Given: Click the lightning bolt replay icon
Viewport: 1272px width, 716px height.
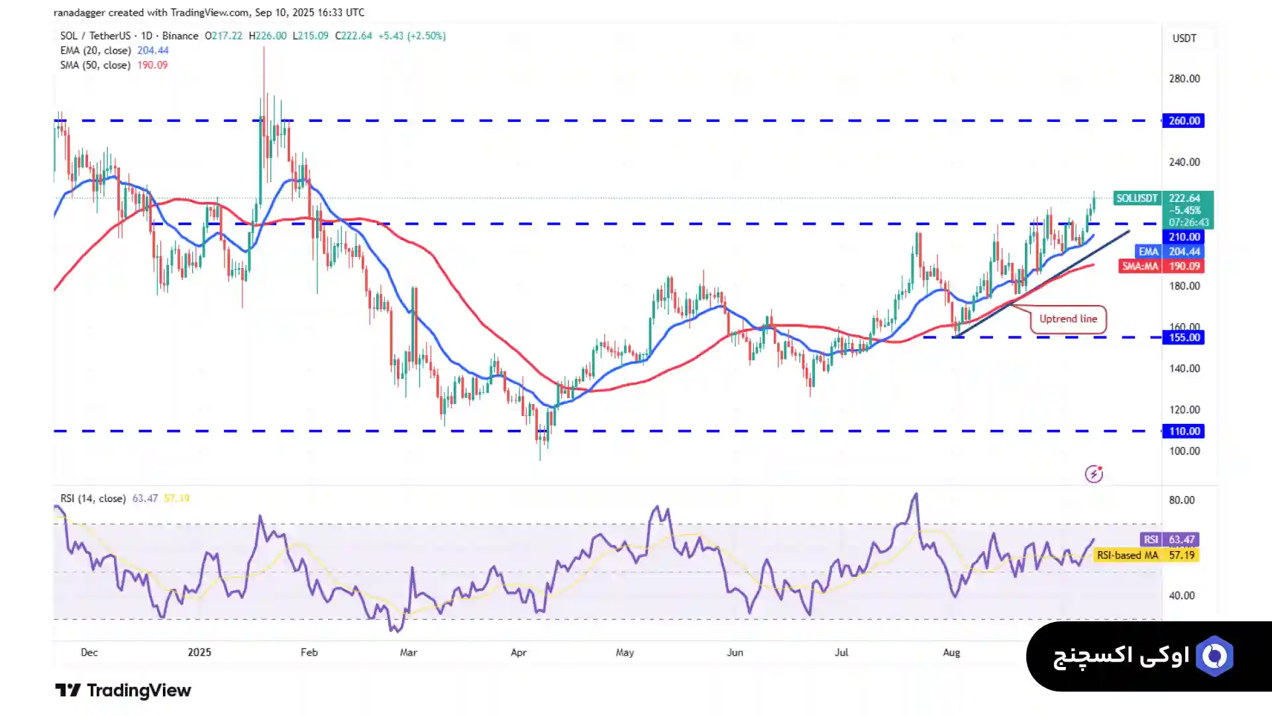Looking at the screenshot, I should [x=1094, y=474].
